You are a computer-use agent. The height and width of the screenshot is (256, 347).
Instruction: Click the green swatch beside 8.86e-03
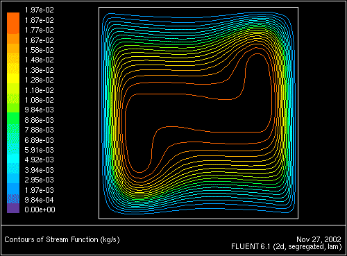click(13, 119)
